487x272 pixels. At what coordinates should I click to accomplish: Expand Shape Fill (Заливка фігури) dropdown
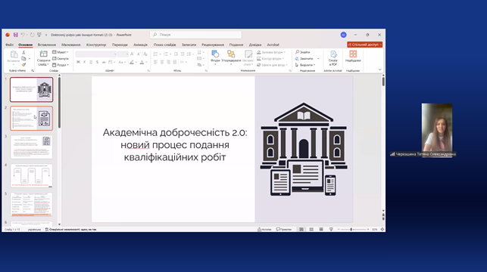click(271, 52)
